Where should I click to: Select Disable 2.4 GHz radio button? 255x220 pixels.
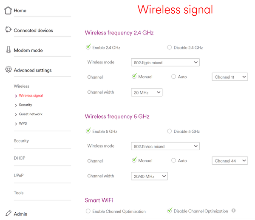tap(170, 47)
